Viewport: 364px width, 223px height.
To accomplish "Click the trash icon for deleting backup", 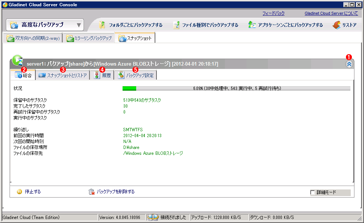I will [92, 192].
